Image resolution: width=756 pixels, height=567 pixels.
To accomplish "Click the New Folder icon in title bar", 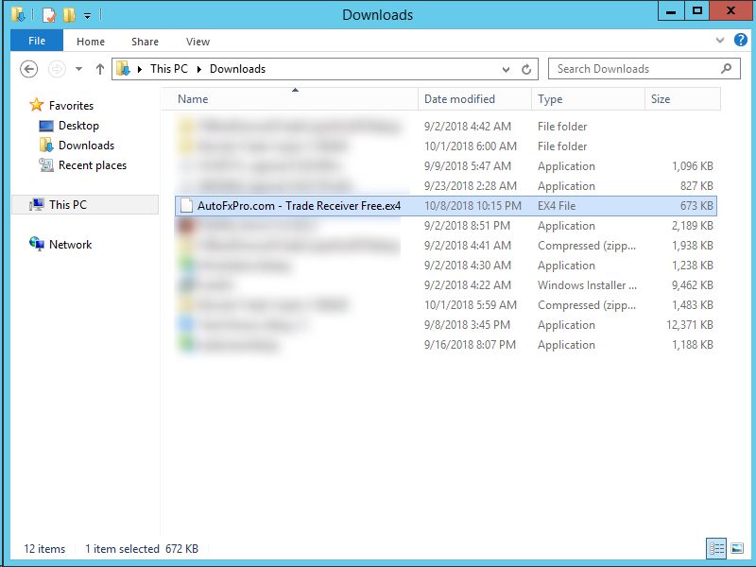I will coord(69,15).
